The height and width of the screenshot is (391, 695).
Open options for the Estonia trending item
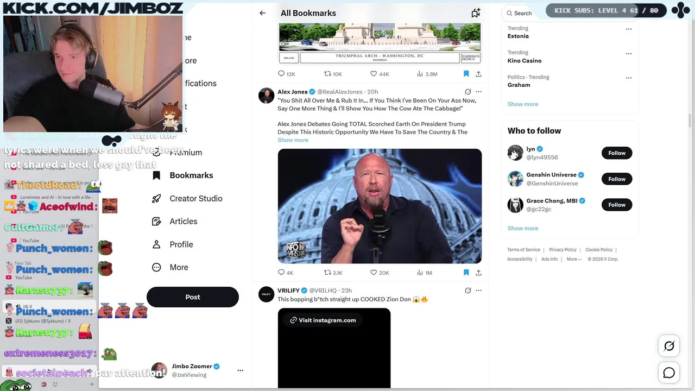[x=629, y=29]
